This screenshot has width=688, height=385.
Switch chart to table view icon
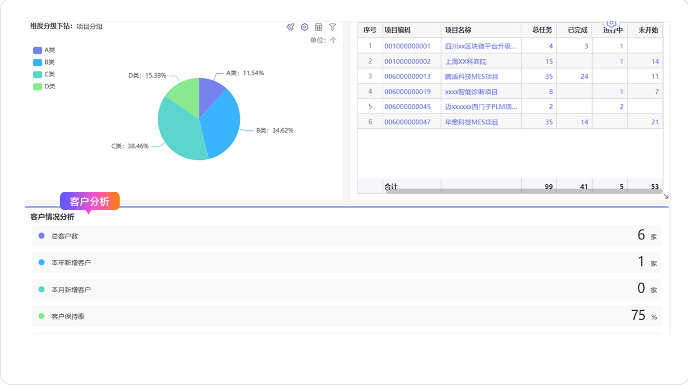319,27
